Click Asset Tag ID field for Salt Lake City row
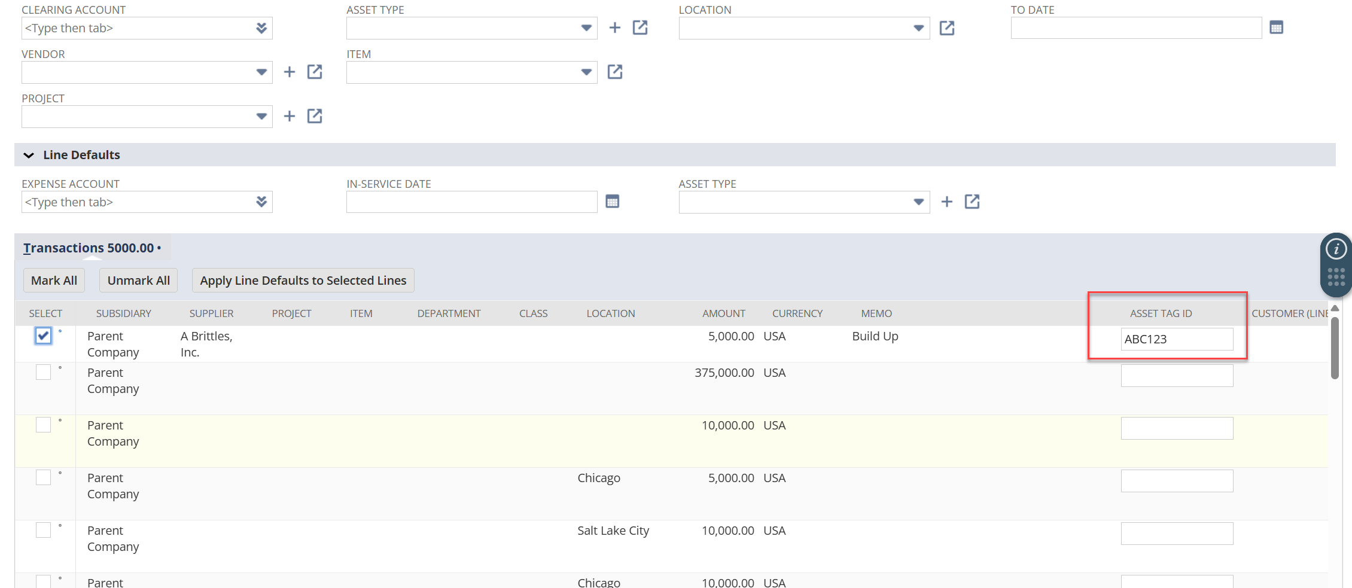Screen dimensions: 1352x588 [x=1177, y=534]
